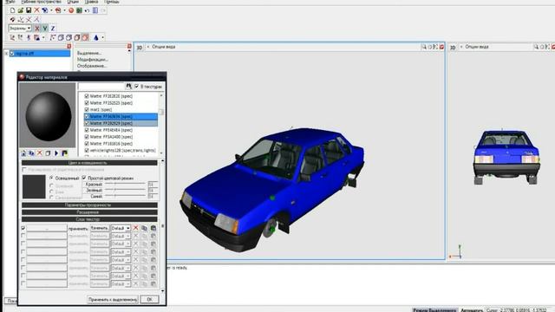This screenshot has height=312, width=555.
Task: Click first icon under the material preview
Action: point(23,153)
